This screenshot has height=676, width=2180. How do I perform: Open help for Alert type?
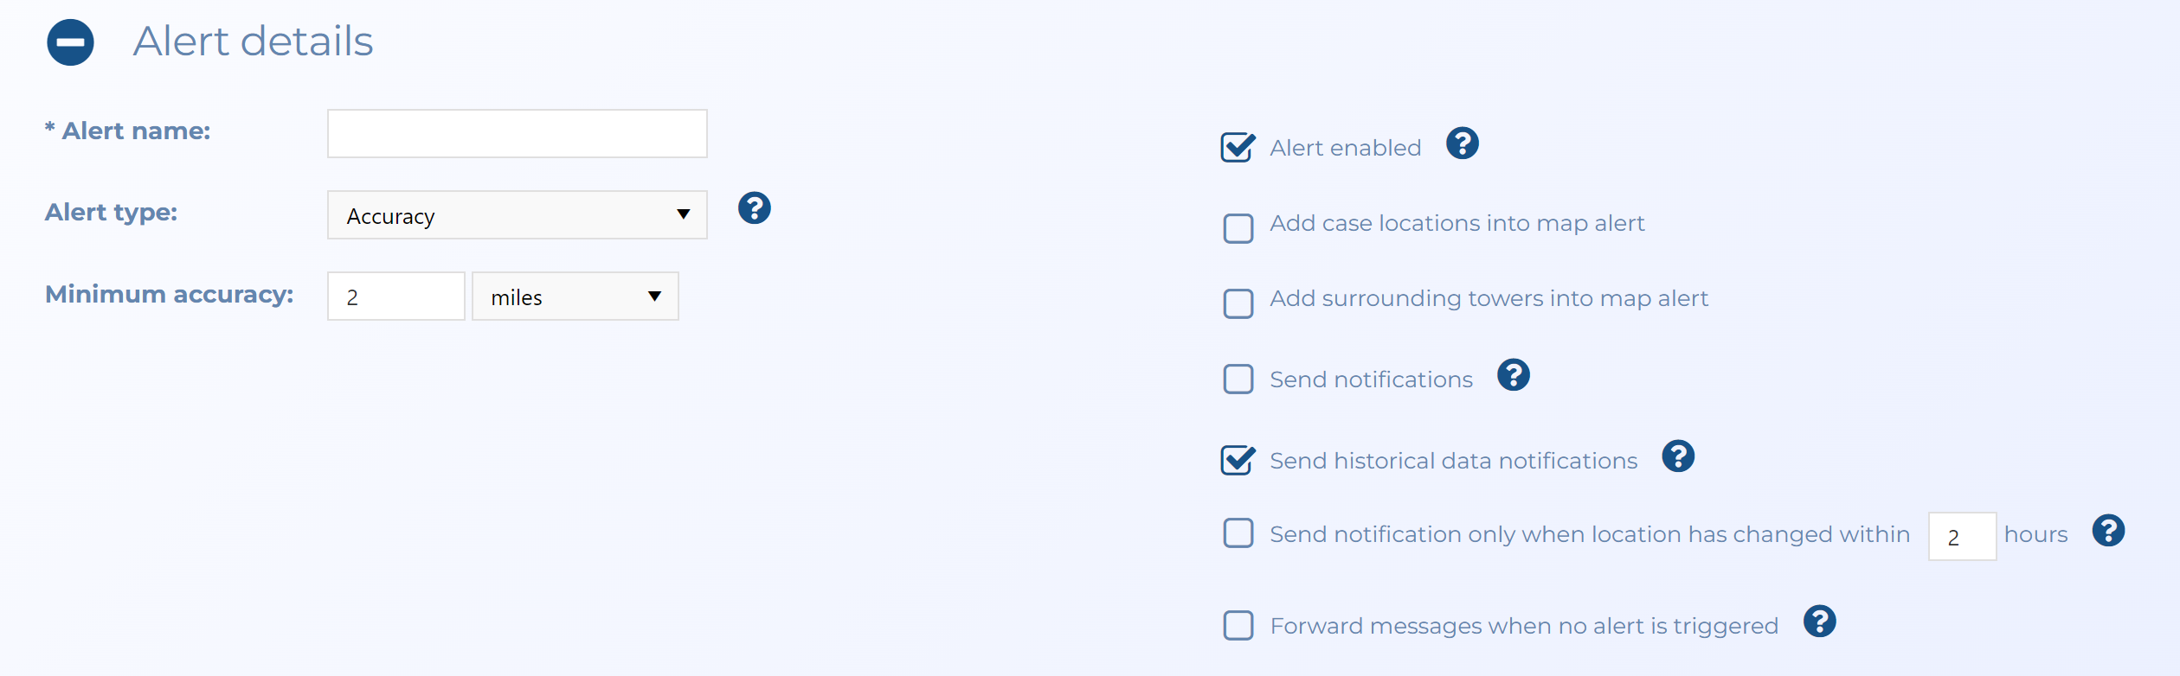click(754, 208)
